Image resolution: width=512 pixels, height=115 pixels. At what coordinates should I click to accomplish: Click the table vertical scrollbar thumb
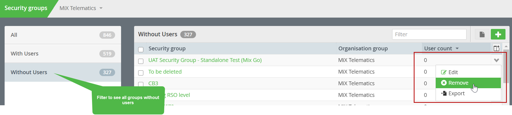pos(506,66)
